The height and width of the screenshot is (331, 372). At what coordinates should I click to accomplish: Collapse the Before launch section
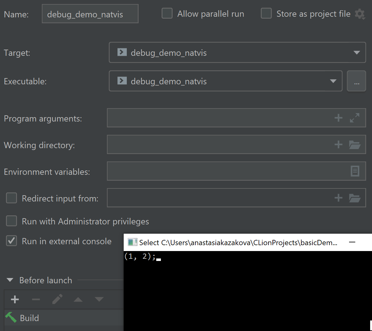click(x=10, y=280)
